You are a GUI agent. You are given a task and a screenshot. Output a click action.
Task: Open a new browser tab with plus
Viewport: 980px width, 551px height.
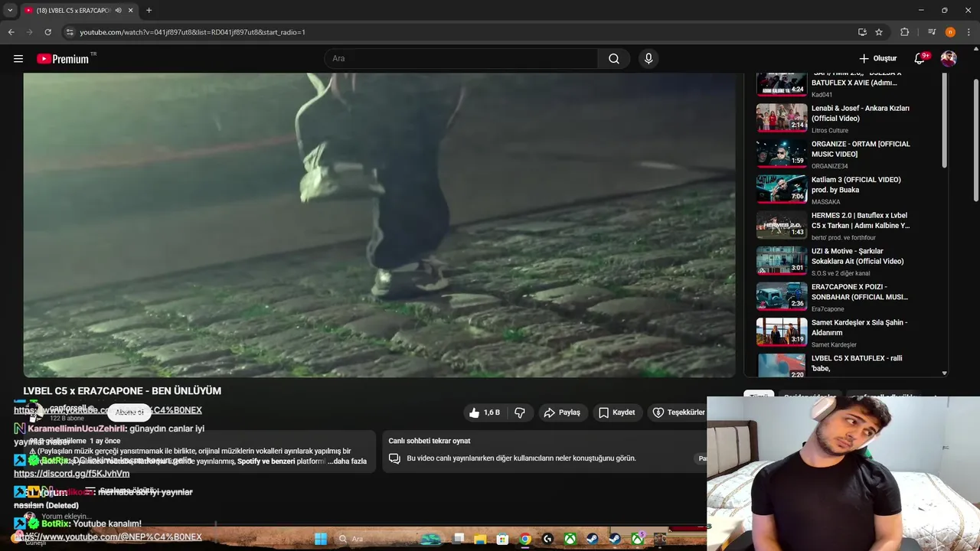[x=149, y=11]
